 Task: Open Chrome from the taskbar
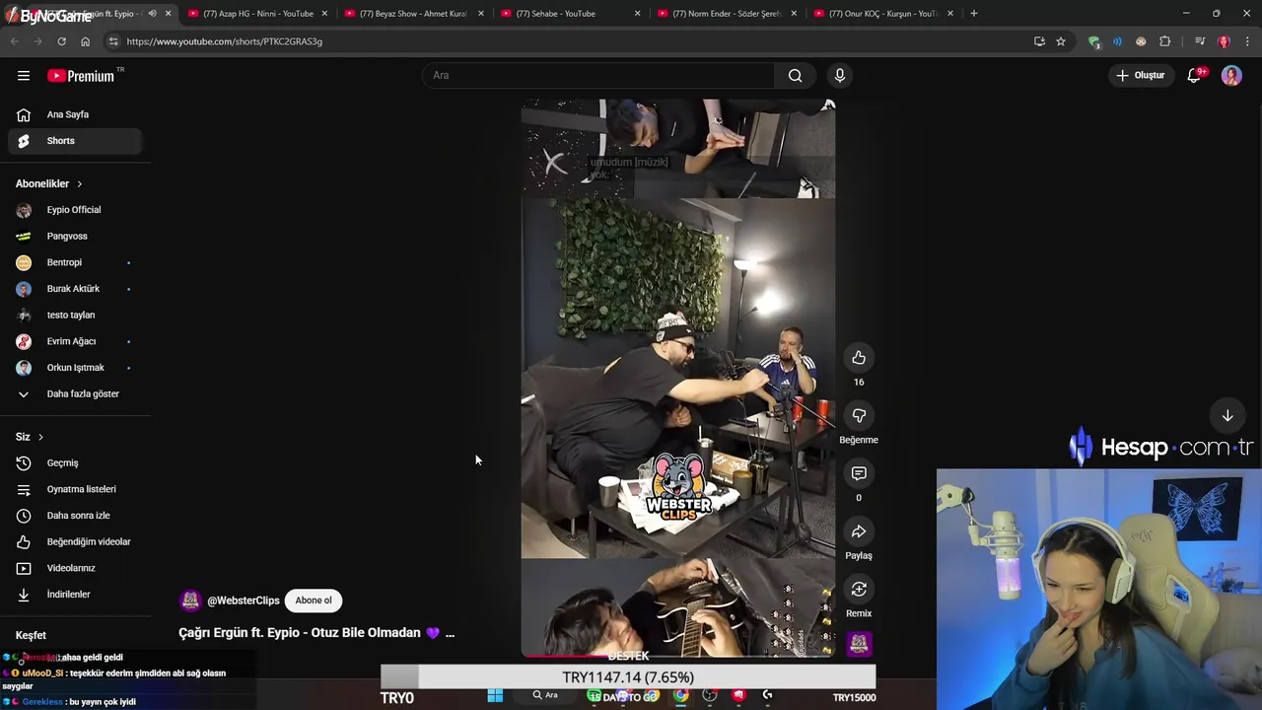(680, 695)
